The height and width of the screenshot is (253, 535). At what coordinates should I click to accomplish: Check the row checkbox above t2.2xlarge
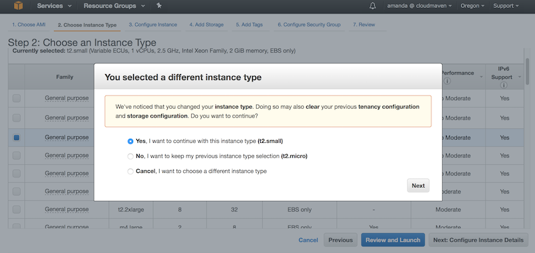(16, 192)
